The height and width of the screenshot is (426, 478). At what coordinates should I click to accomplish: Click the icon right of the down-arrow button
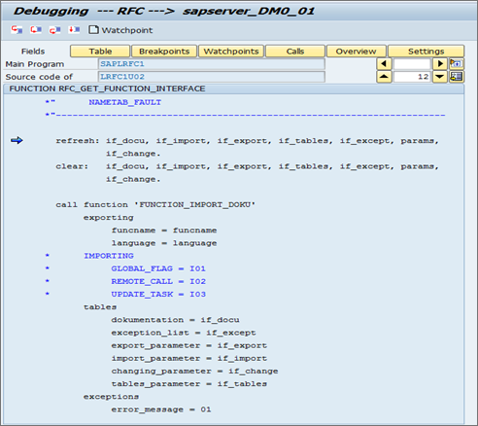tap(457, 77)
